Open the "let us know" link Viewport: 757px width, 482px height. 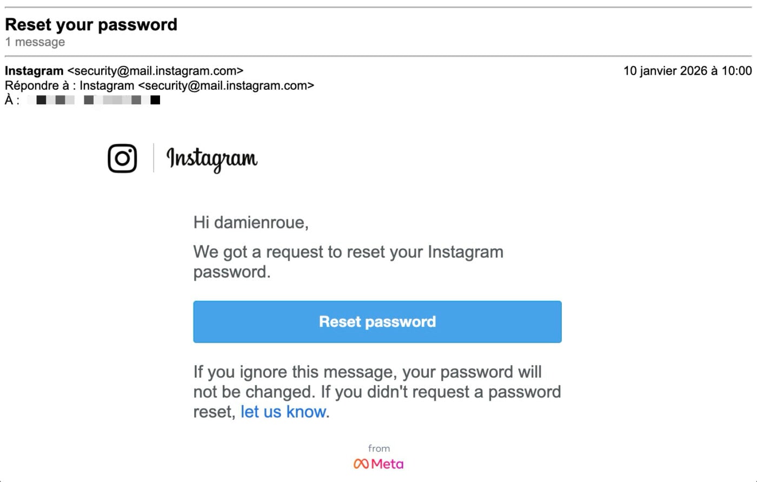(283, 412)
